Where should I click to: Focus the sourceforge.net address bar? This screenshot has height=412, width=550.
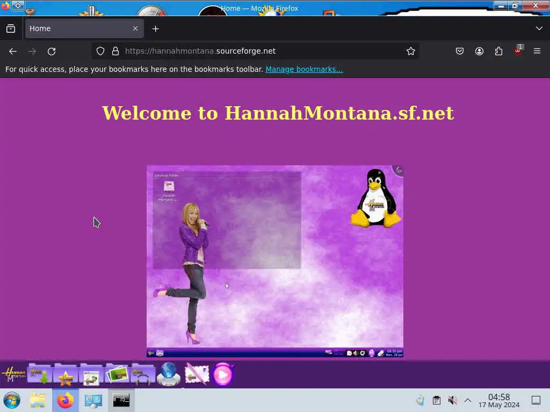point(255,51)
